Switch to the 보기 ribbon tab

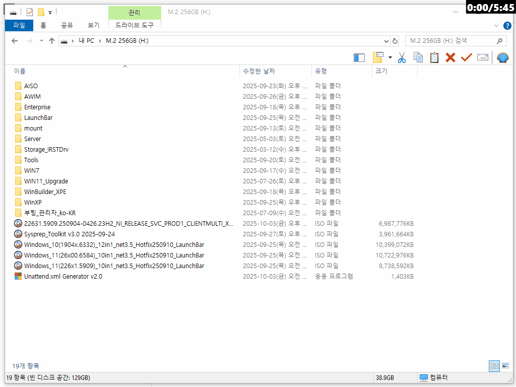click(93, 25)
